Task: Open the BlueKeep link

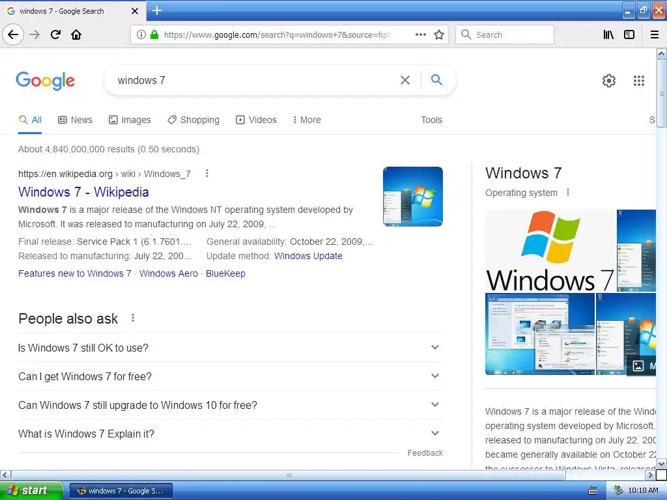Action: [225, 273]
